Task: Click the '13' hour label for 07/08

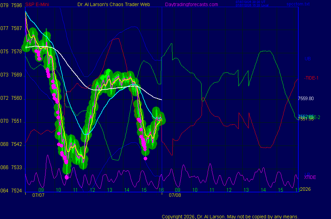Action: click(x=246, y=190)
